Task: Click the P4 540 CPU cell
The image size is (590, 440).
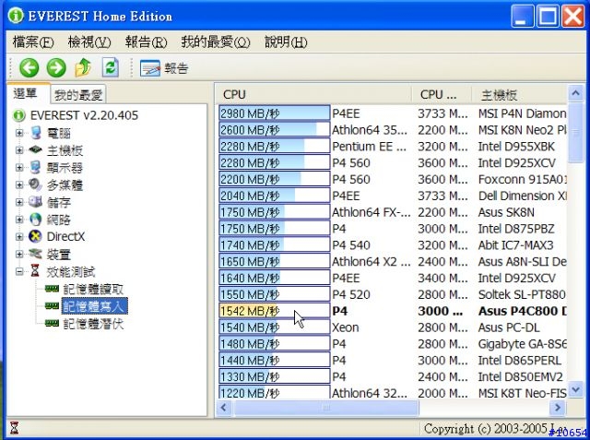Action: tap(351, 245)
